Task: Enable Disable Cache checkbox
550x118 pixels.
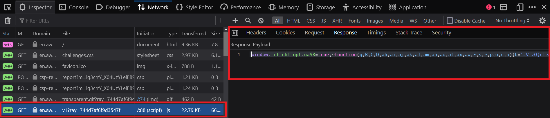Action: coord(466,21)
